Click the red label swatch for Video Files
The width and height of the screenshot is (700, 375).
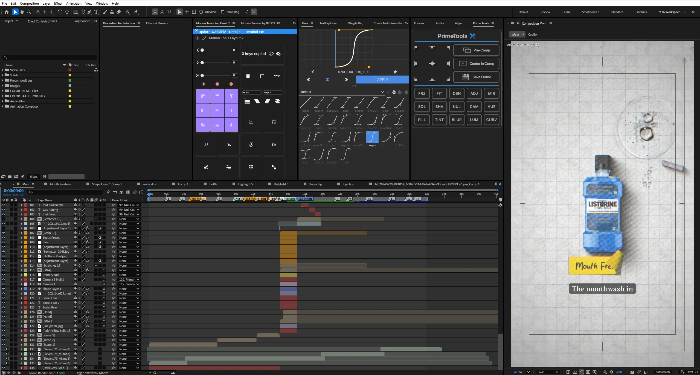pos(70,70)
